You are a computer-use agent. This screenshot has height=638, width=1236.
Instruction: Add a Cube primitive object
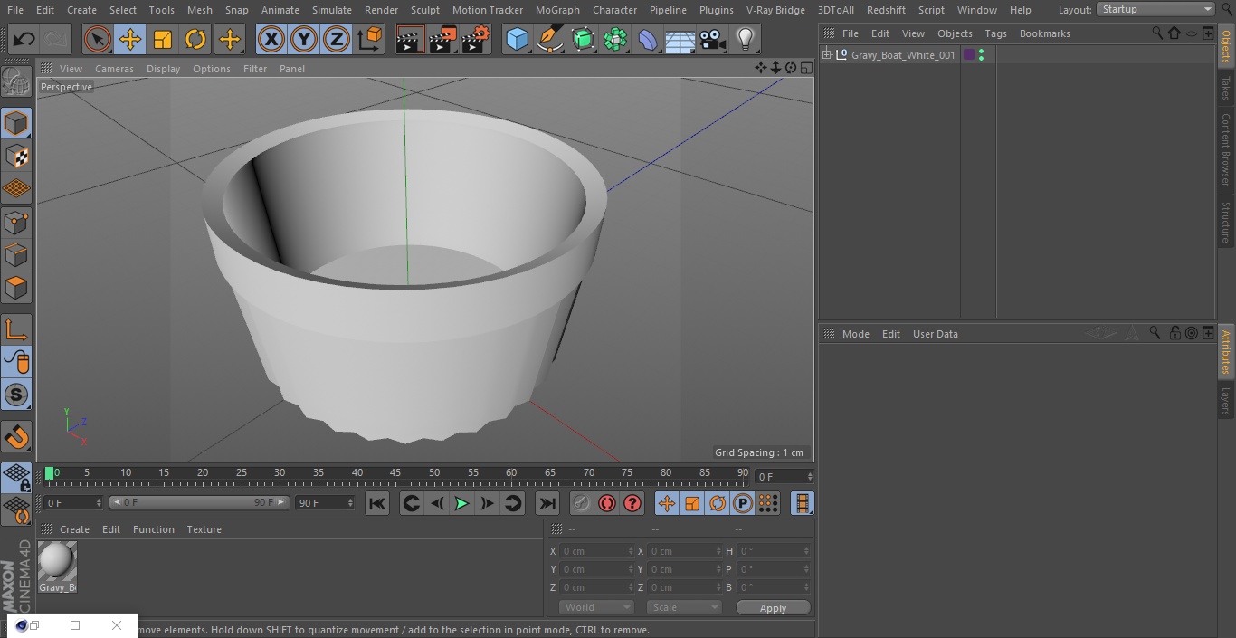517,39
